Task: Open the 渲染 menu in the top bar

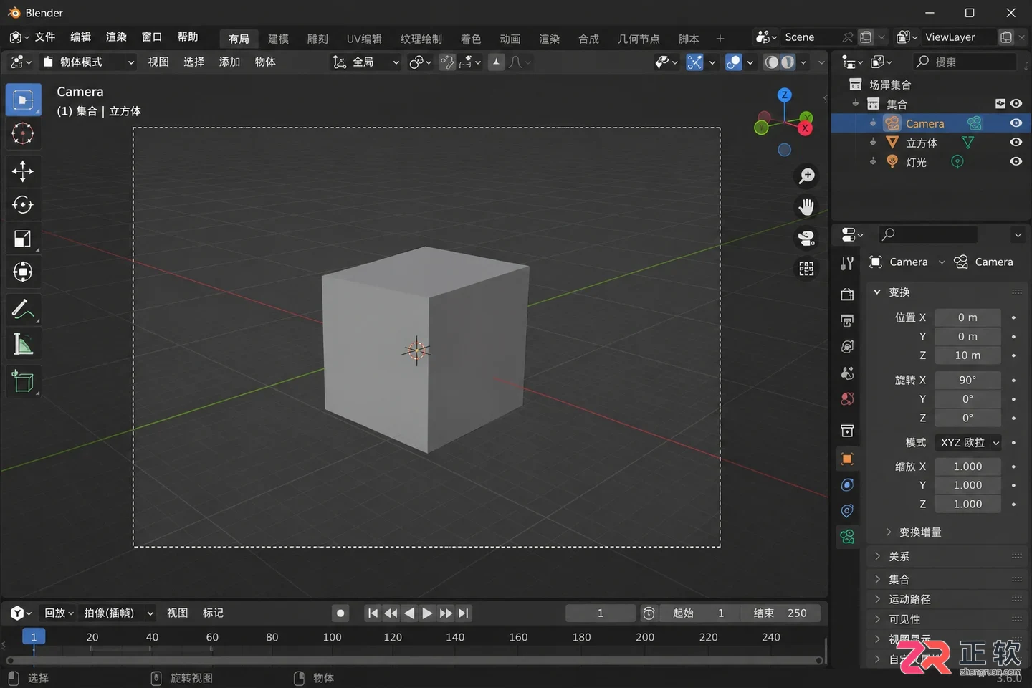Action: tap(116, 37)
